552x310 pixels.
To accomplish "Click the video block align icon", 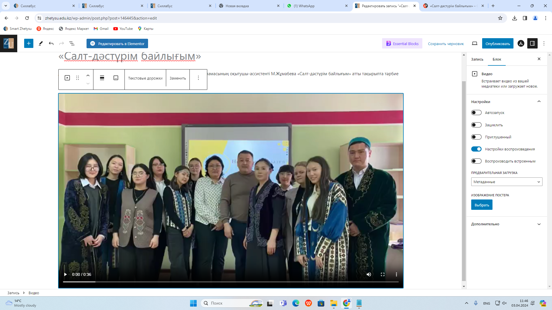I will (102, 78).
